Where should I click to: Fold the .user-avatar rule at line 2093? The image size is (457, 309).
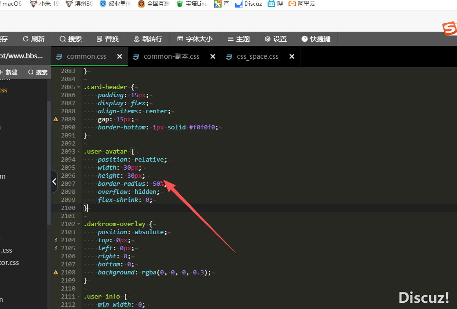tap(79, 152)
